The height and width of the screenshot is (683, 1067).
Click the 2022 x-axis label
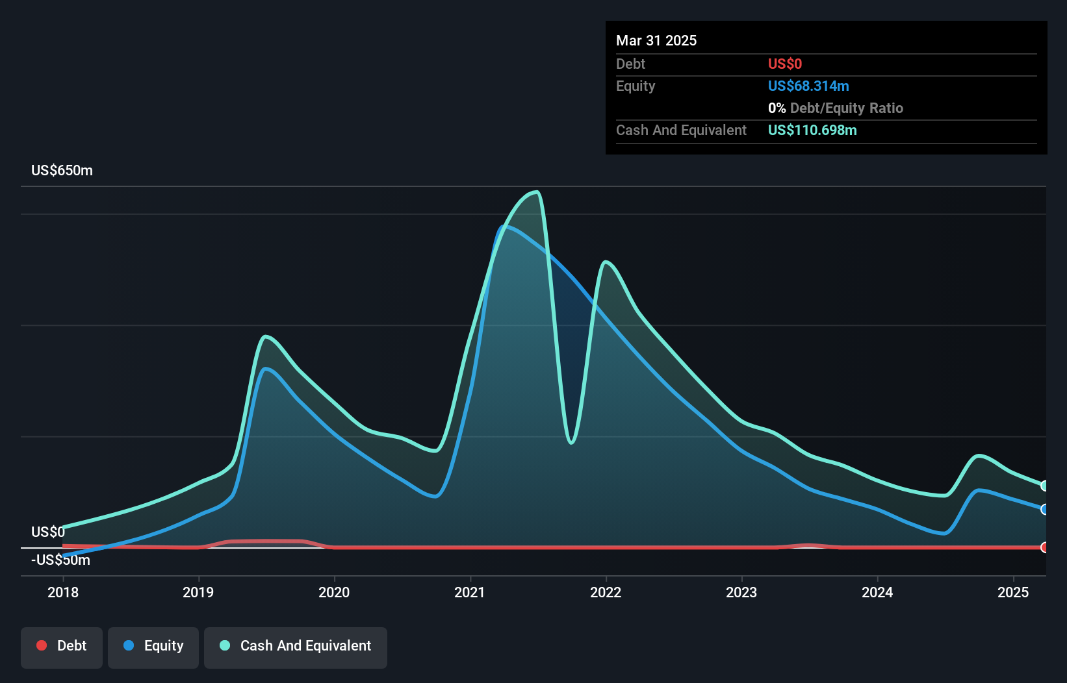tap(606, 592)
